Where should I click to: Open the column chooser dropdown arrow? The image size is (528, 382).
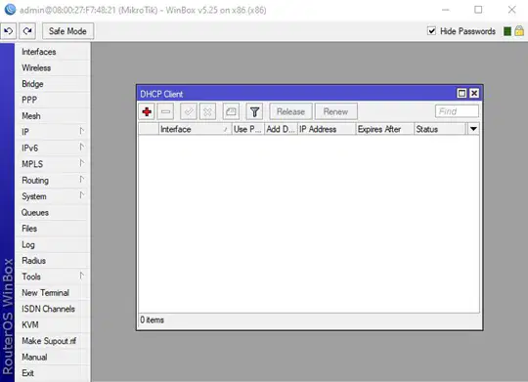(x=473, y=129)
